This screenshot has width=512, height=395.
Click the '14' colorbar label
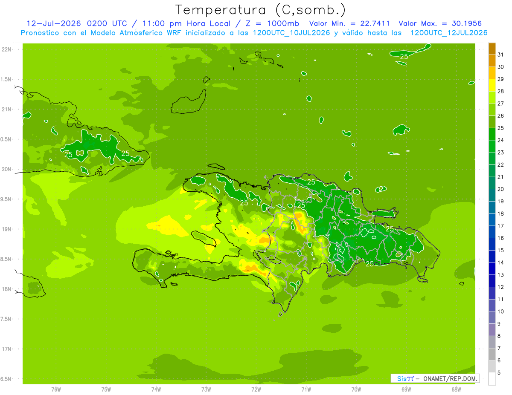point(501,262)
